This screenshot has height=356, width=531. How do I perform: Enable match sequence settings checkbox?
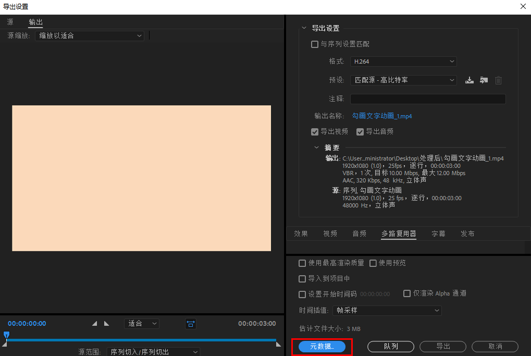(x=315, y=44)
